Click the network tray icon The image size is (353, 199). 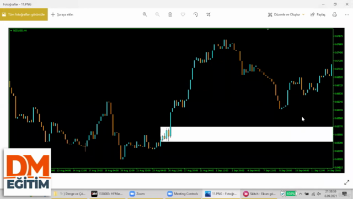pos(313,194)
